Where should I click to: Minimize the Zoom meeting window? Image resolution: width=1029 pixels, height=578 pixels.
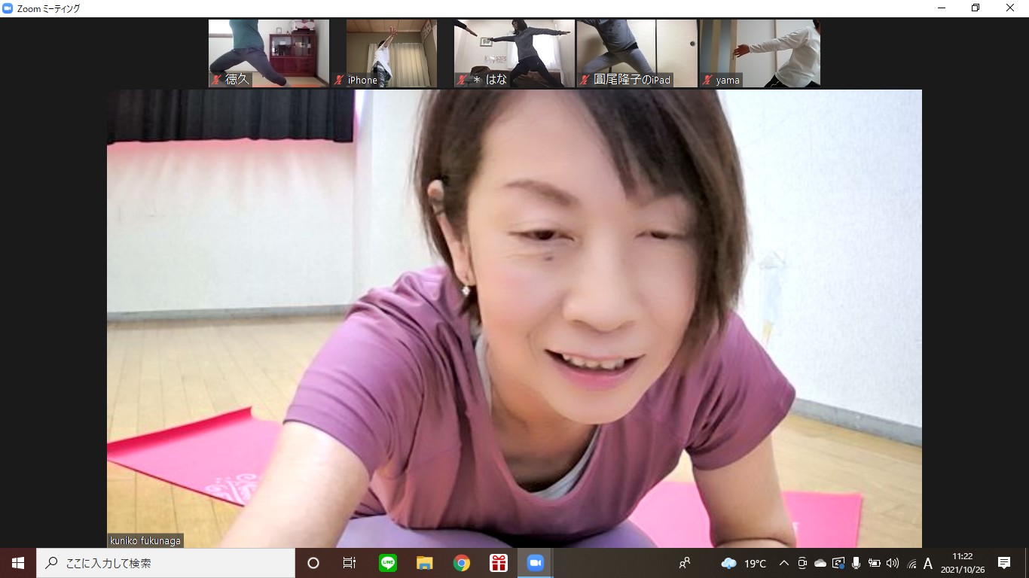point(941,8)
